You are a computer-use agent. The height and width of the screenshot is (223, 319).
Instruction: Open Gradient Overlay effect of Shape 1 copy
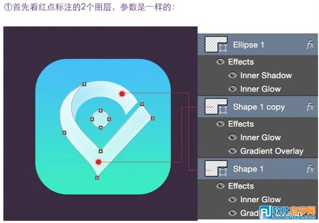click(x=272, y=151)
